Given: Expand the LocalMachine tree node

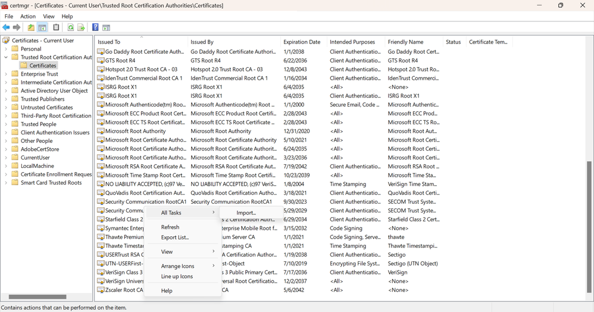Looking at the screenshot, I should click(6, 166).
